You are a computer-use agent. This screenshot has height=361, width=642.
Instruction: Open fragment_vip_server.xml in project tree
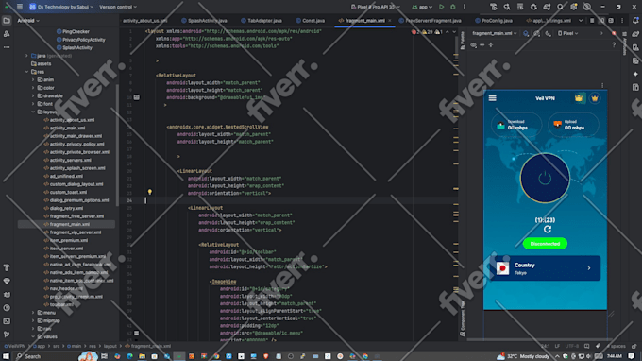click(x=76, y=232)
